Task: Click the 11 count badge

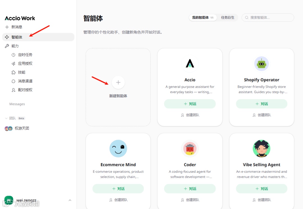Action: point(212,18)
